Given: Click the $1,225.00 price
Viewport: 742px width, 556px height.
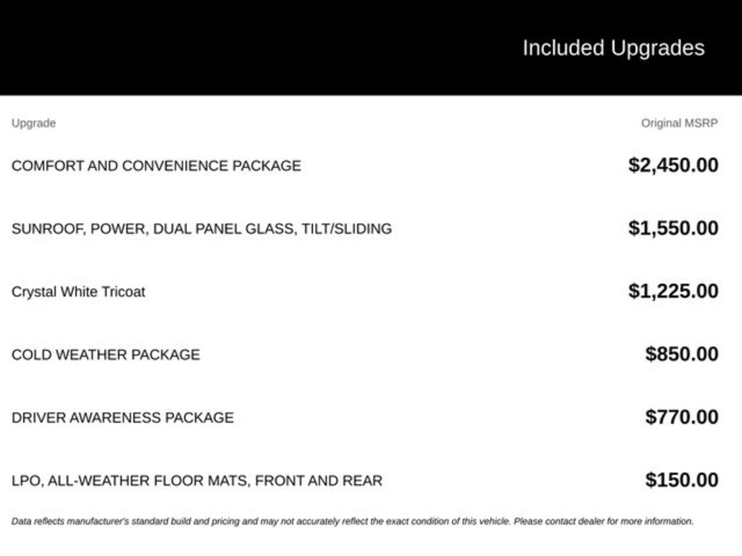Looking at the screenshot, I should 673,291.
